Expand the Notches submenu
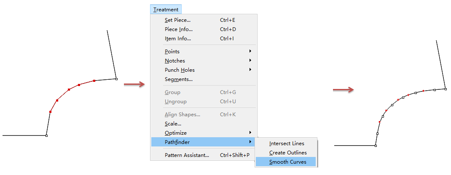Screen dimensions: 451x175 [x=174, y=61]
